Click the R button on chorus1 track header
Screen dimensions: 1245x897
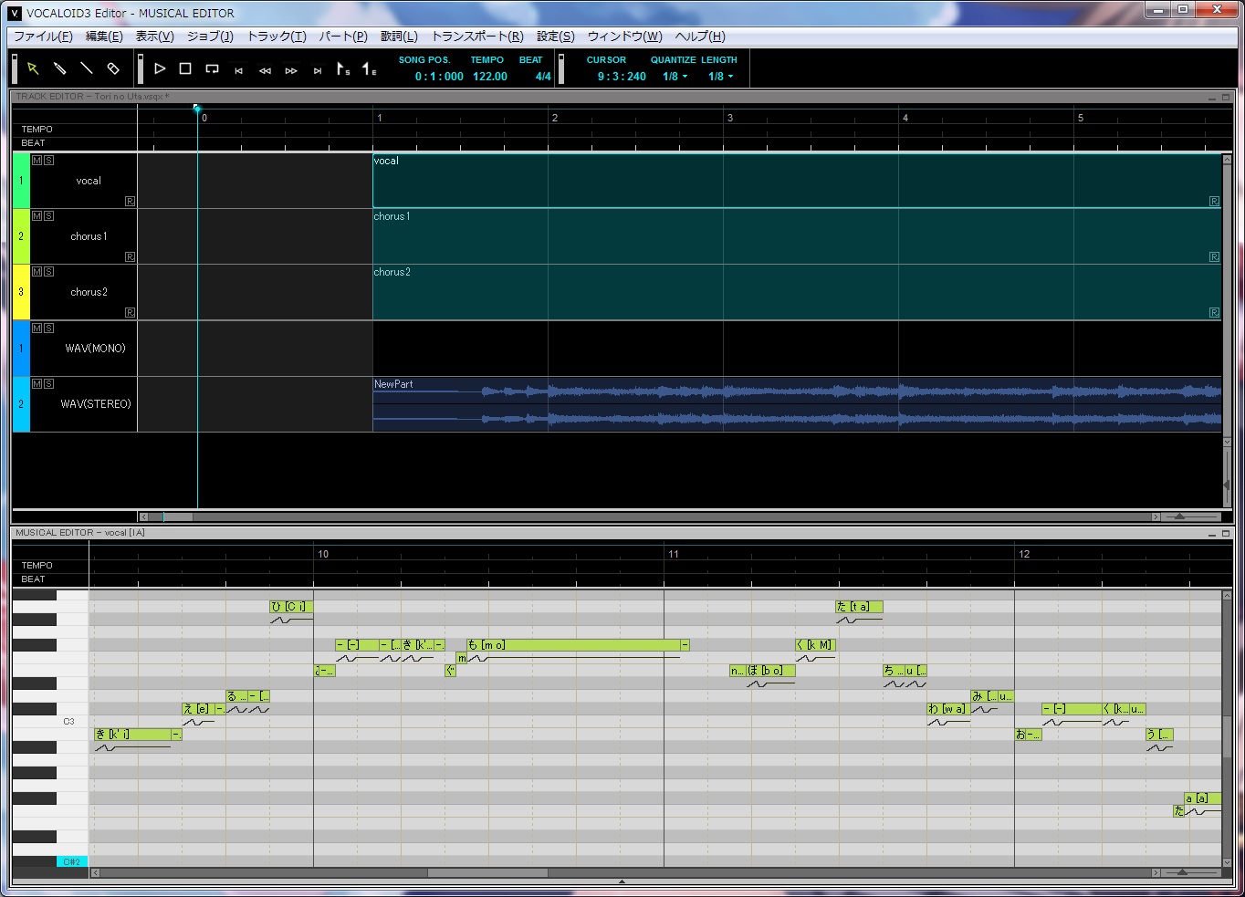pos(130,256)
